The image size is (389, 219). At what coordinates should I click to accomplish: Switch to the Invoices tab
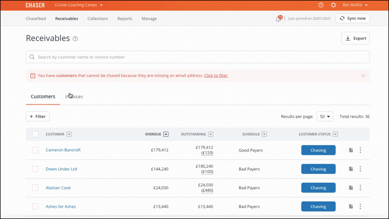click(74, 97)
